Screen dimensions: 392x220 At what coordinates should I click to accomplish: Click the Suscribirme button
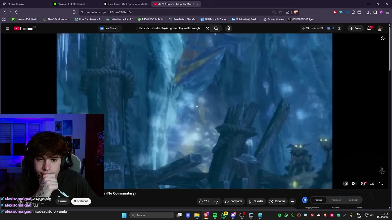[x=81, y=201]
